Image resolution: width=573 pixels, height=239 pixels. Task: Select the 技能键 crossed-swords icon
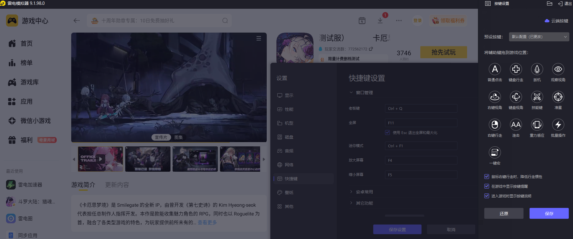(537, 97)
